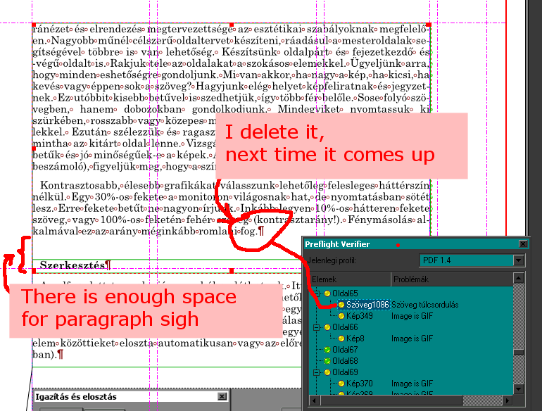This screenshot has width=542, height=411.
Task: Select the Szöveg1086 item in Preflight list
Action: [368, 305]
